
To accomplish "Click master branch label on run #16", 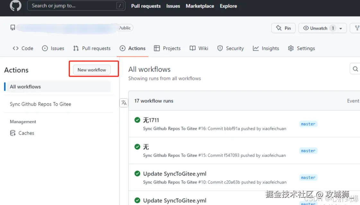I will pyautogui.click(x=308, y=124).
